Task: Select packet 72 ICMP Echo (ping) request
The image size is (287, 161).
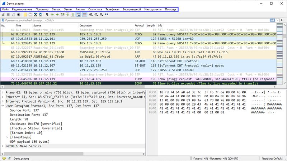Action: pyautogui.click(x=138, y=79)
